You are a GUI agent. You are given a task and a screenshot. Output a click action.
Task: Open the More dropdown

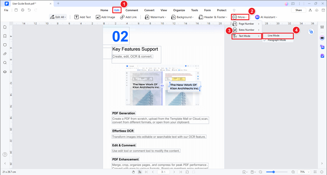click(x=240, y=17)
